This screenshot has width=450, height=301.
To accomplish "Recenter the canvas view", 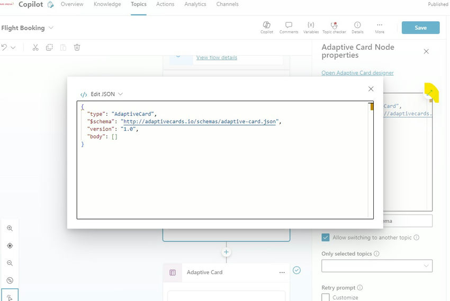I will click(x=10, y=245).
